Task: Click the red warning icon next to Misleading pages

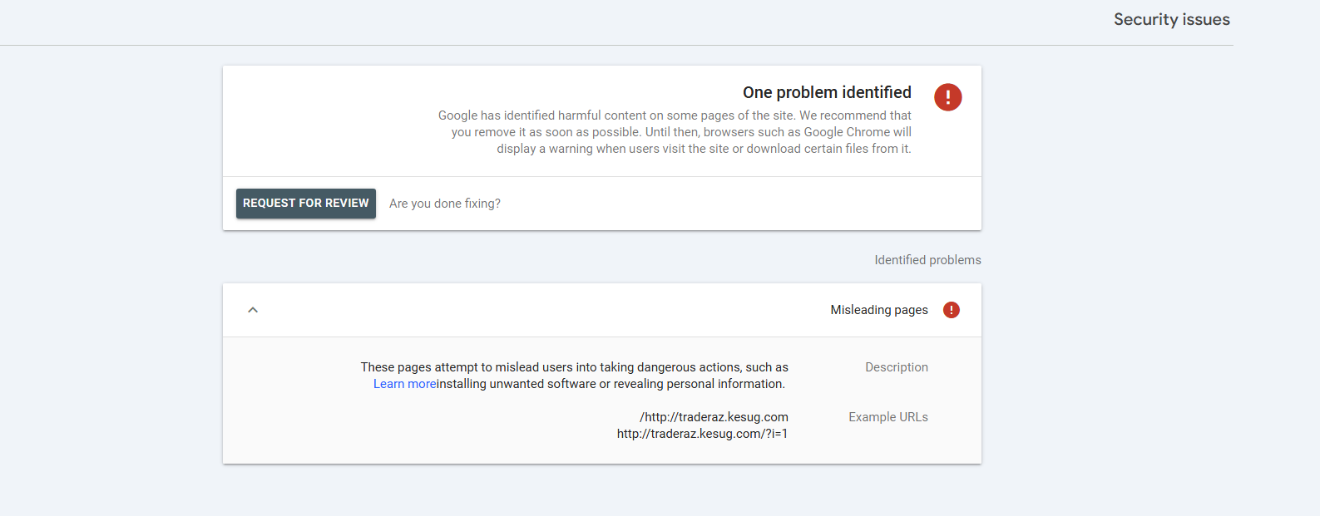Action: [x=951, y=310]
